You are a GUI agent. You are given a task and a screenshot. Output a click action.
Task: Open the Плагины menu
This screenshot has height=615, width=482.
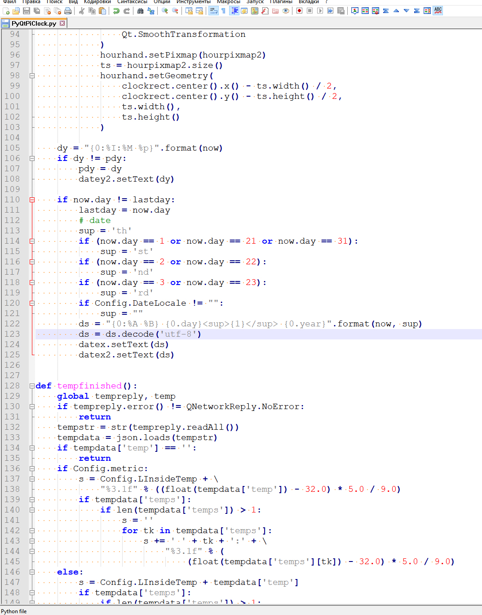coord(281,2)
